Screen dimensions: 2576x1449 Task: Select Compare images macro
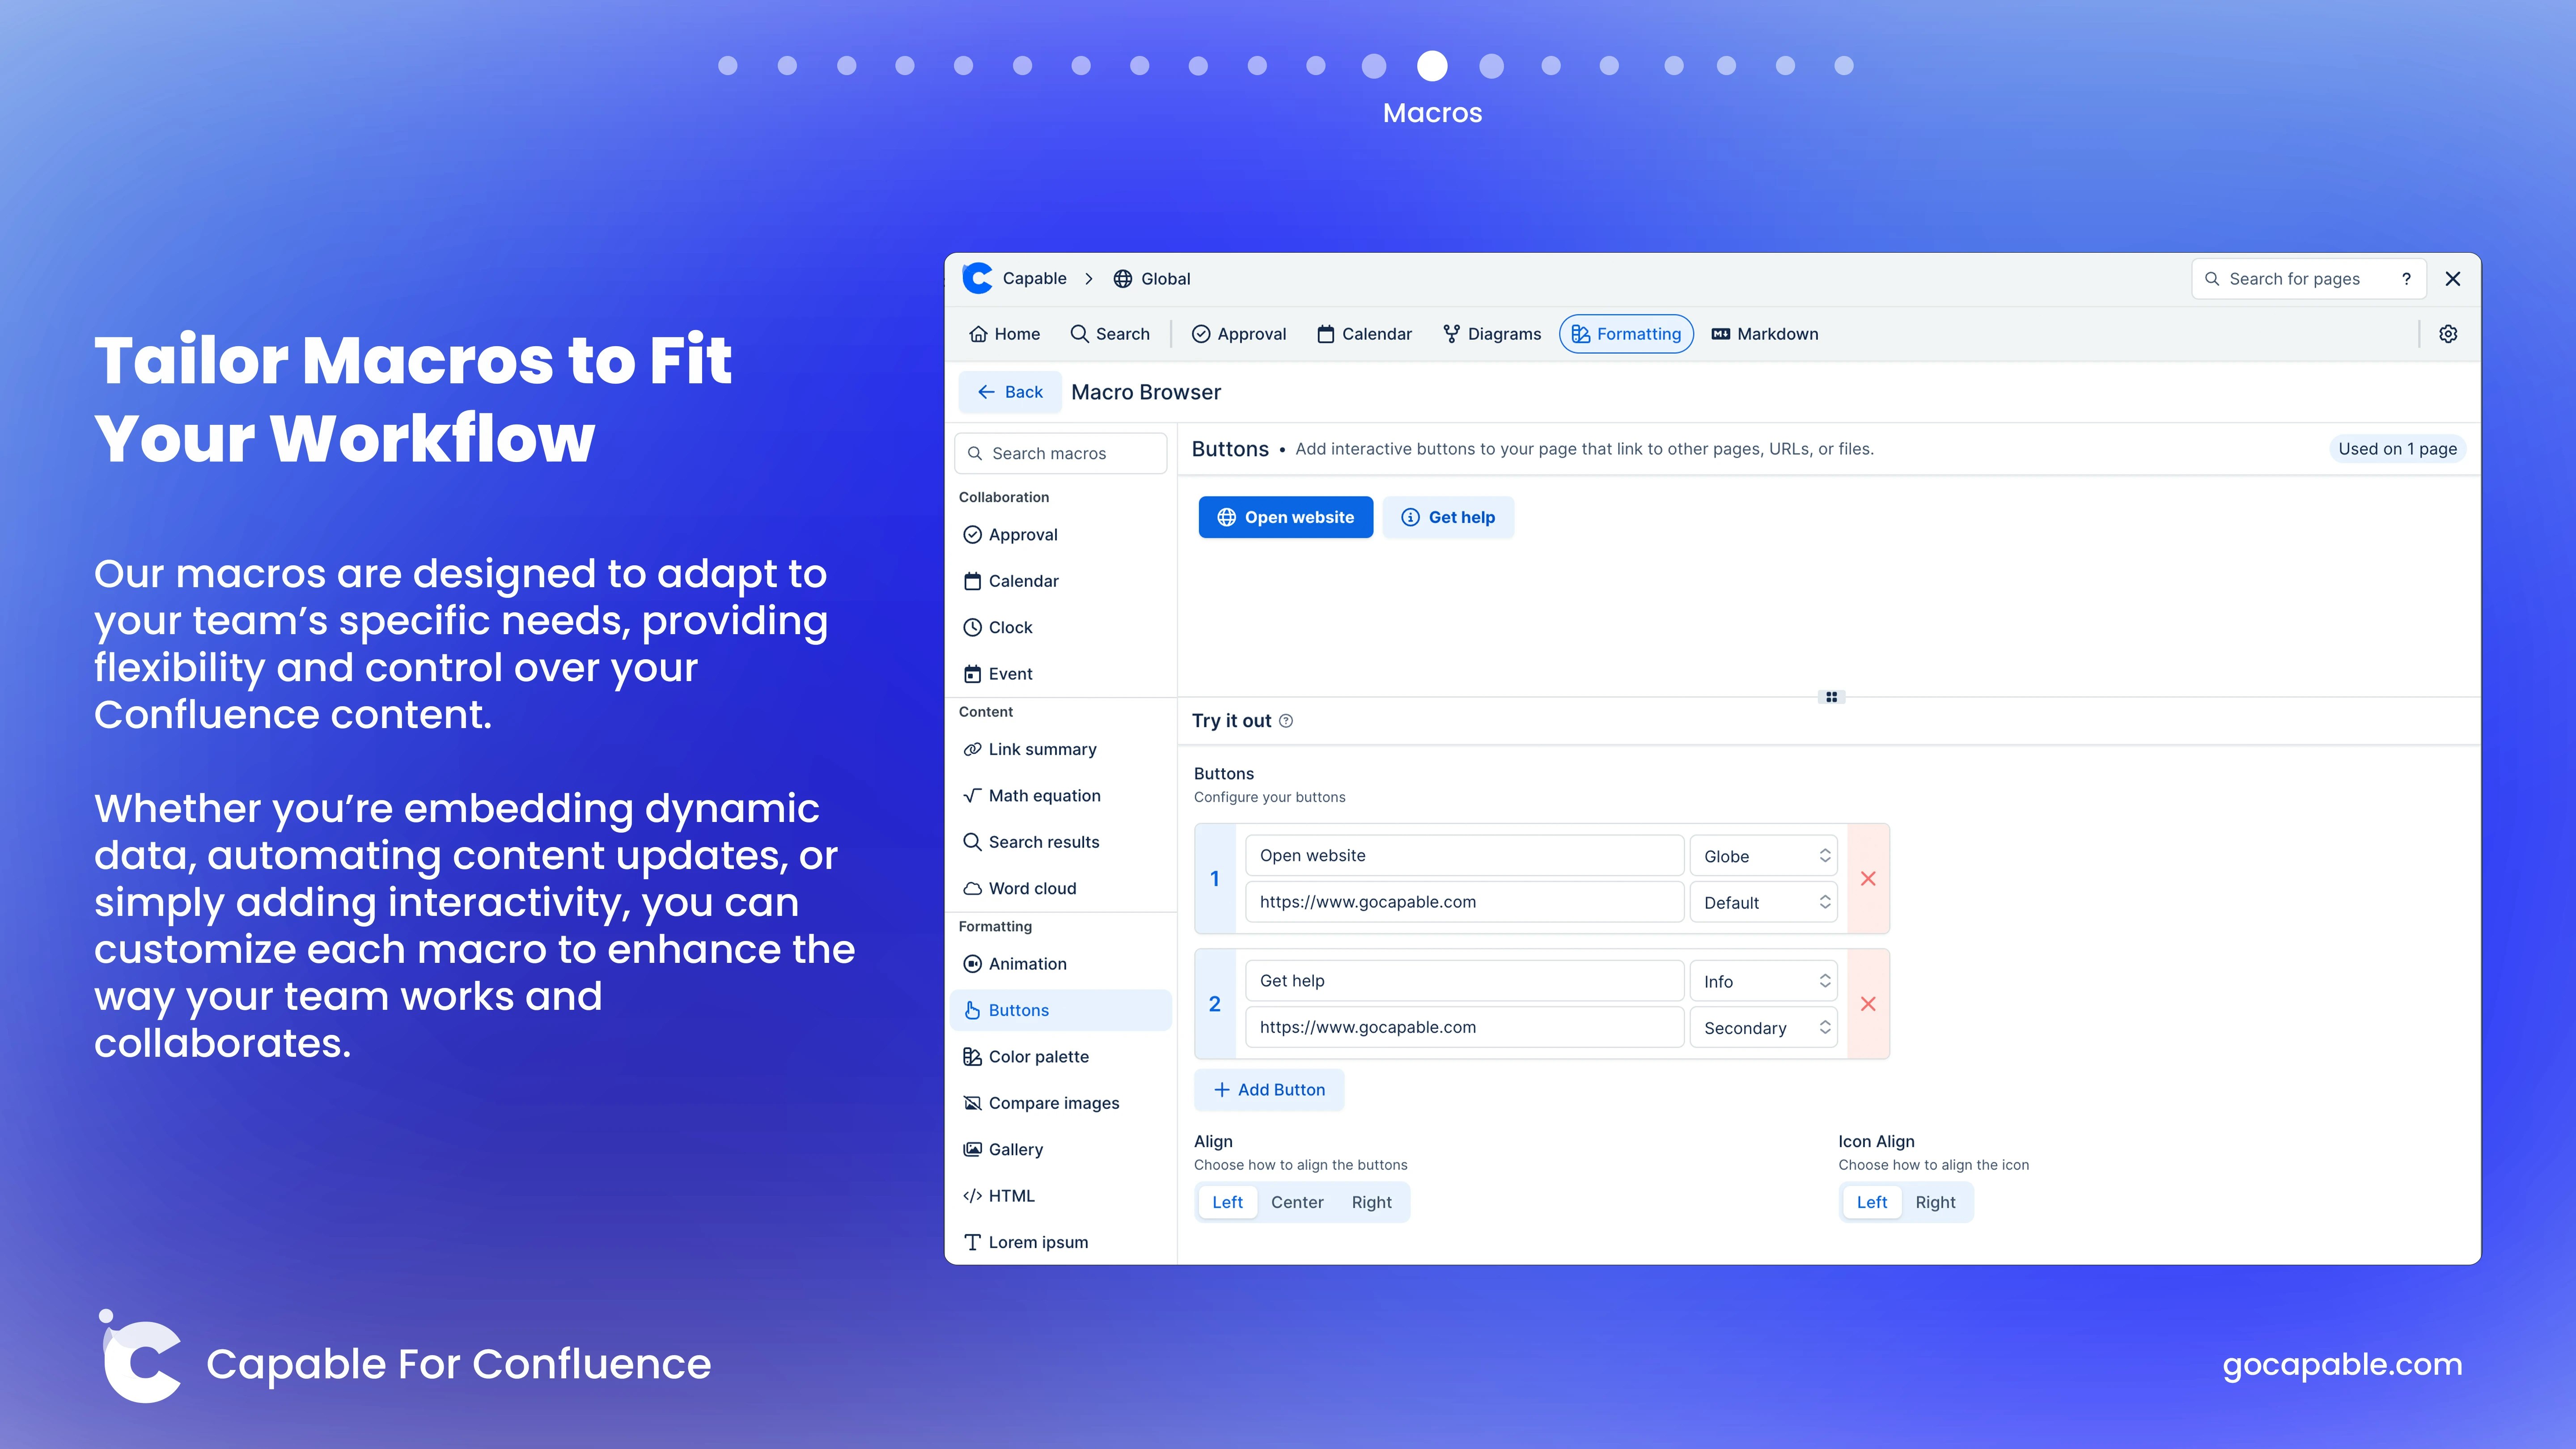1060,1103
